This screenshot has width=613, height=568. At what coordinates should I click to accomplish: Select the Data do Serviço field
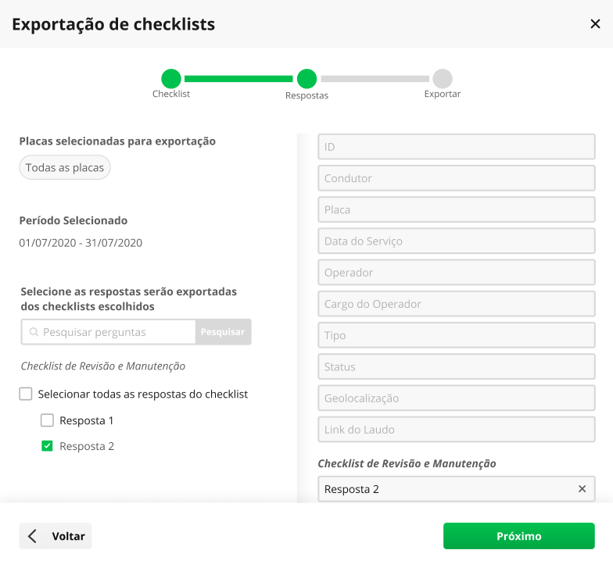pos(457,241)
